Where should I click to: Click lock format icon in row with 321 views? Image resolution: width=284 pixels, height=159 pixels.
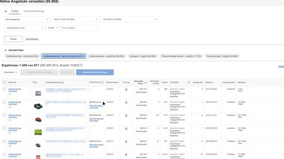(126, 141)
